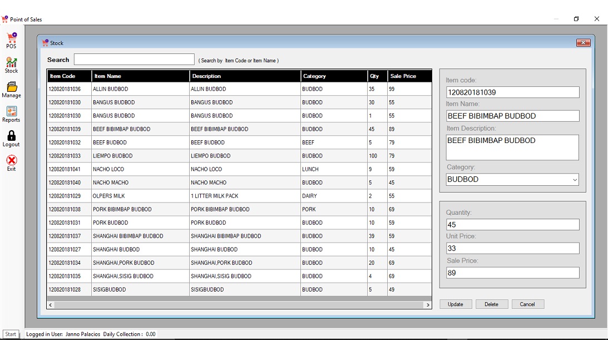Open the Reports icon in sidebar

pos(11,112)
